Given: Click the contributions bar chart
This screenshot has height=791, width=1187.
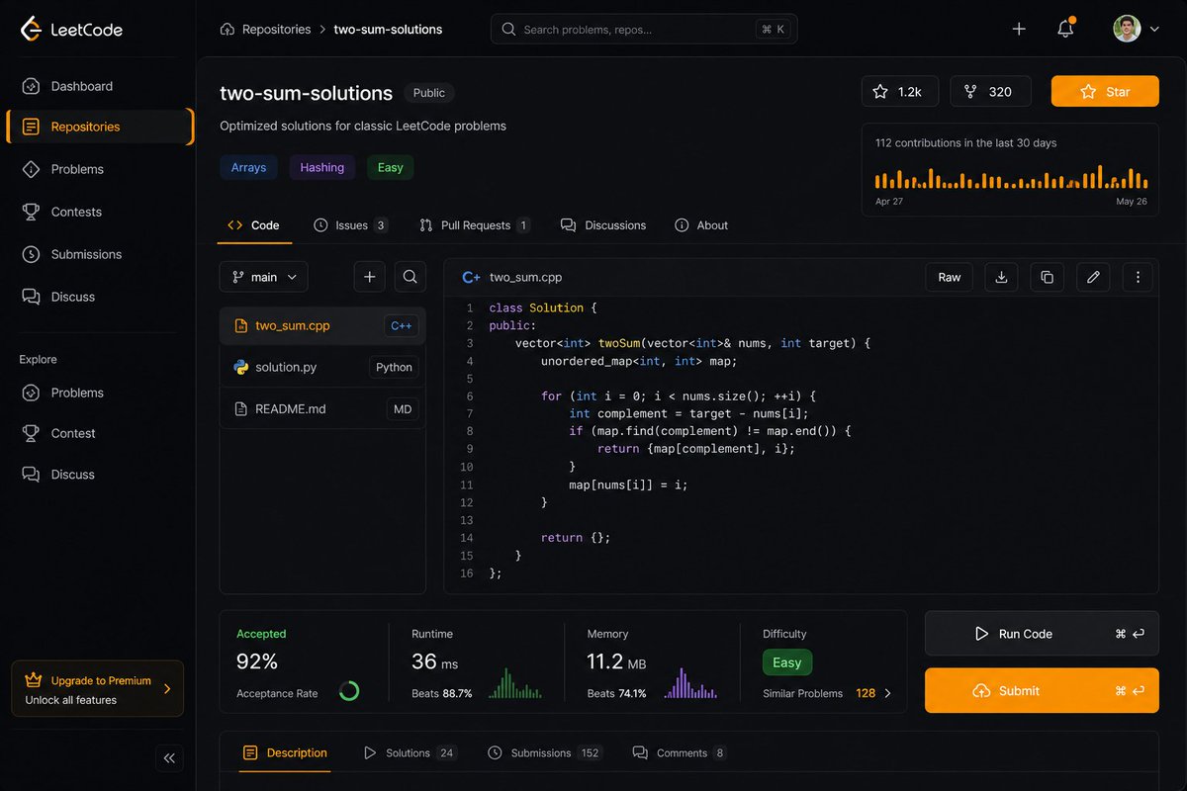Looking at the screenshot, I should [x=1011, y=176].
